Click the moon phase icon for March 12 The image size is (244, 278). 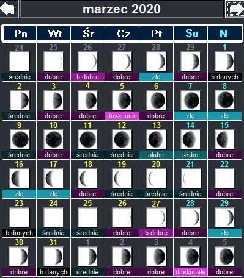click(122, 139)
